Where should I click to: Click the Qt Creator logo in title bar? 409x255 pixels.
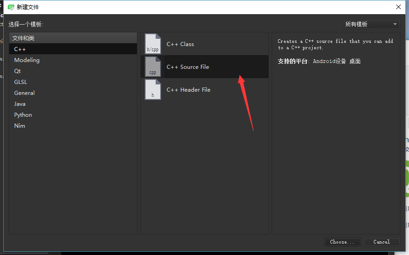coord(10,7)
